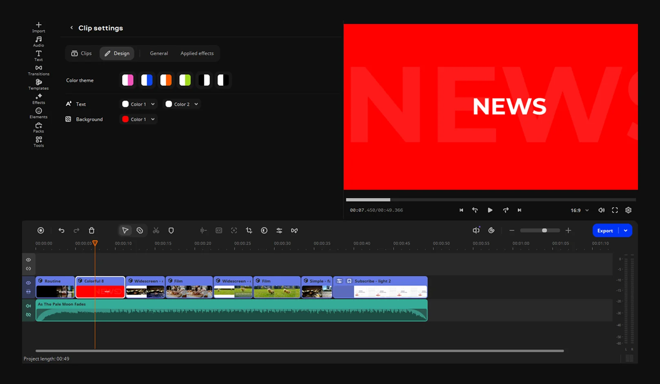Screen dimensions: 660x384
Task: Click the timeline horizontal scrollbar
Action: coord(299,351)
